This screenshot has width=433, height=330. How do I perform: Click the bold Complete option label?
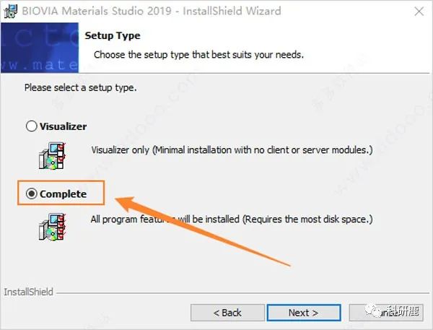click(64, 194)
